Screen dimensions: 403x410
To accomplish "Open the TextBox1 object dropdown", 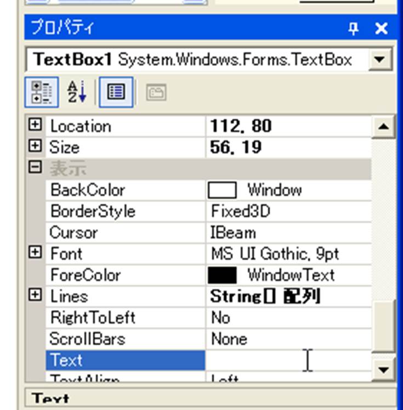I will (379, 59).
